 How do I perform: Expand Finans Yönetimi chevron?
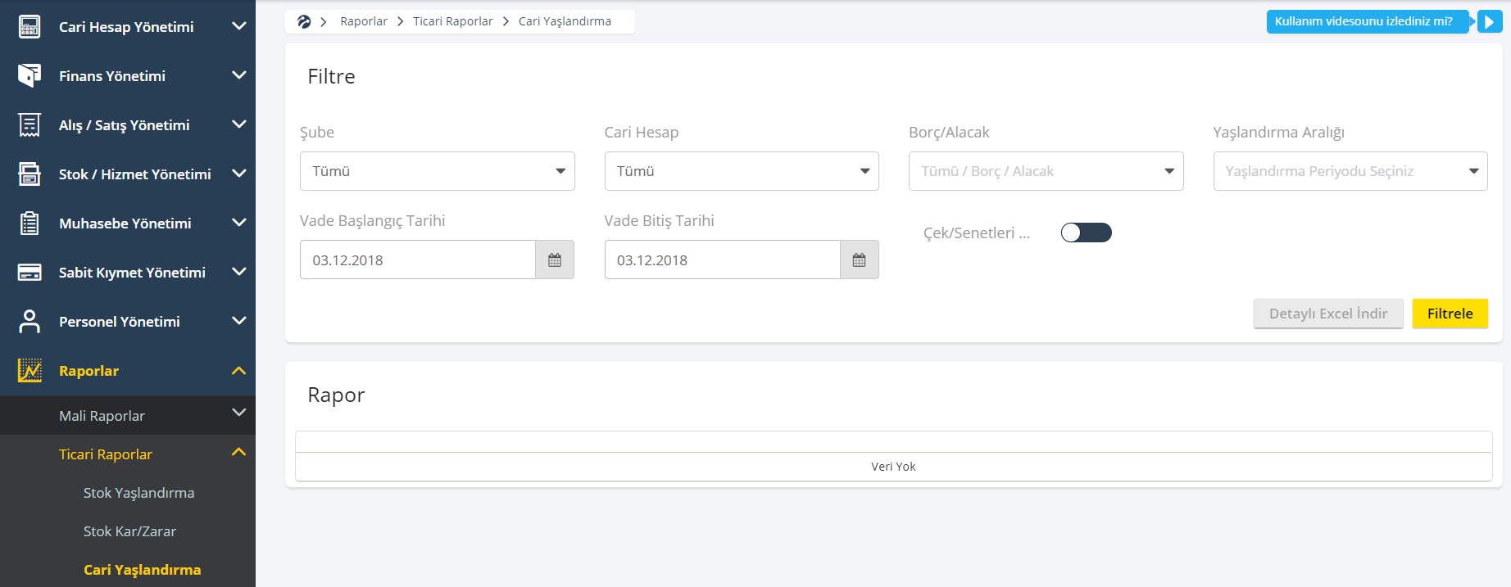point(239,75)
